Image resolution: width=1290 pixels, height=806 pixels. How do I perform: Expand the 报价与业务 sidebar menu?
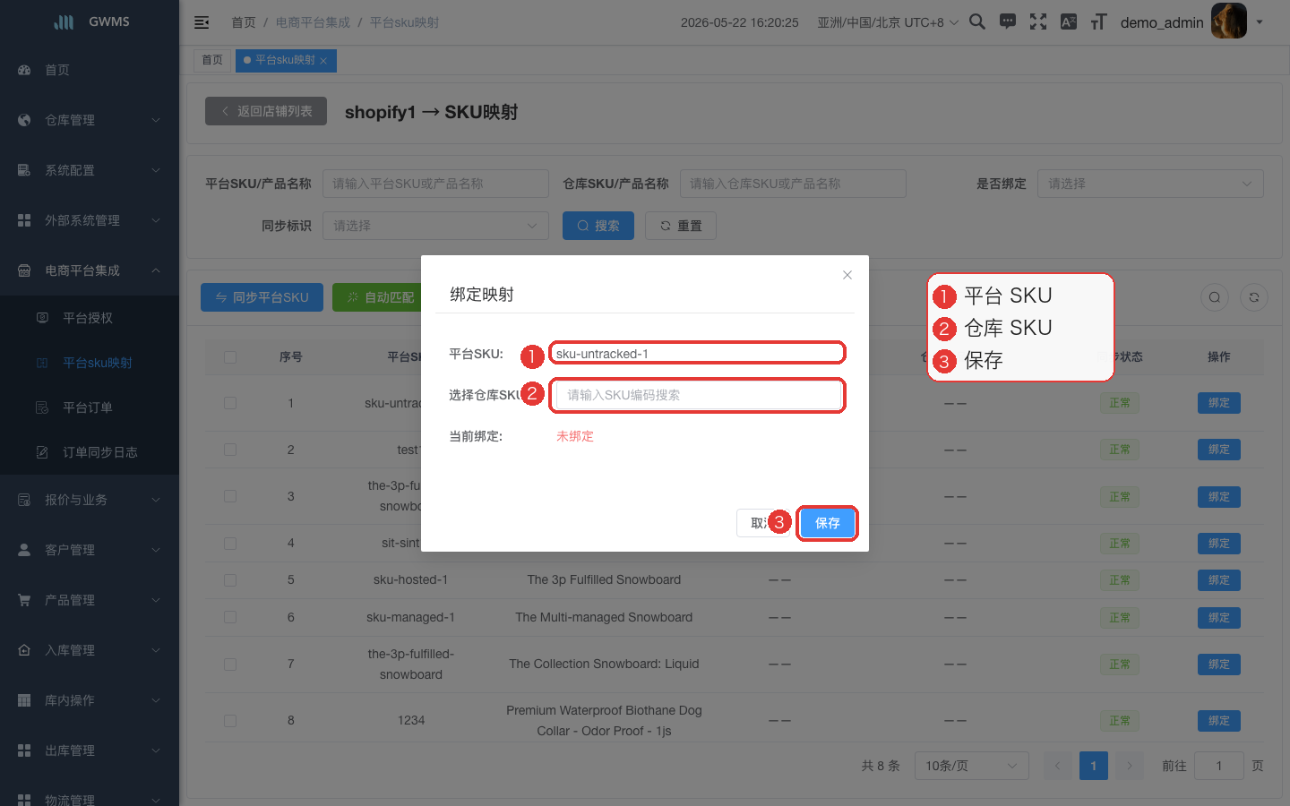[90, 500]
